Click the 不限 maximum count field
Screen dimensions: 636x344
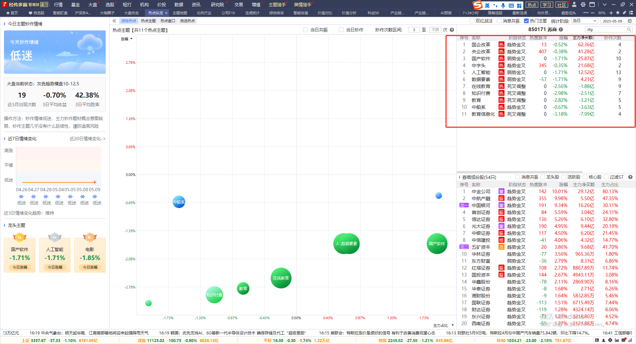coord(435,30)
